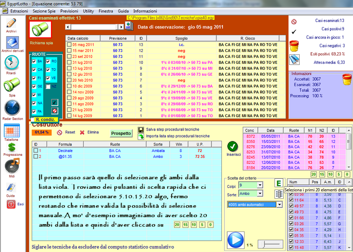Click the red X Elimina icon
Image resolution: width=353 pixels, height=252 pixels.
click(82, 132)
